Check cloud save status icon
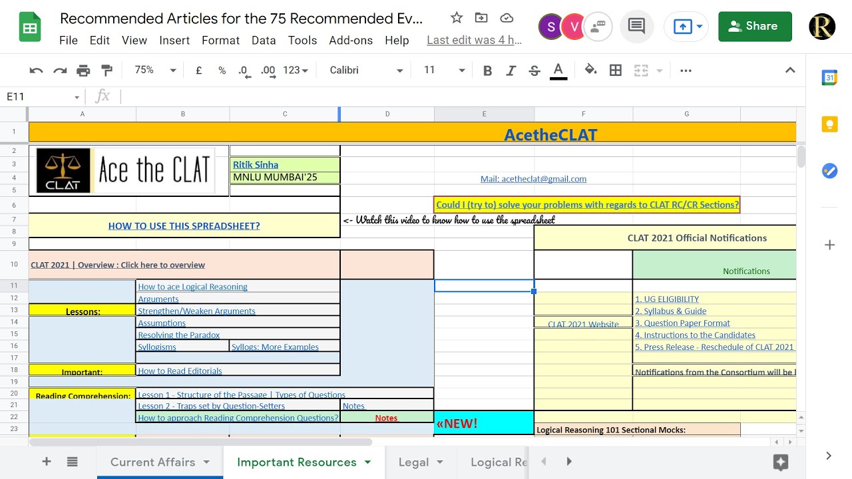The width and height of the screenshot is (852, 479). tap(507, 18)
